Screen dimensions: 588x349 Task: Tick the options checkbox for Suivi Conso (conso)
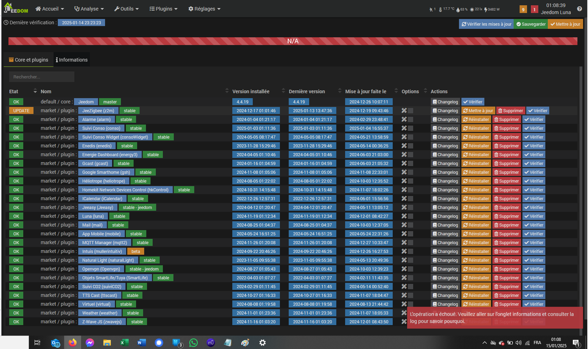tap(411, 128)
